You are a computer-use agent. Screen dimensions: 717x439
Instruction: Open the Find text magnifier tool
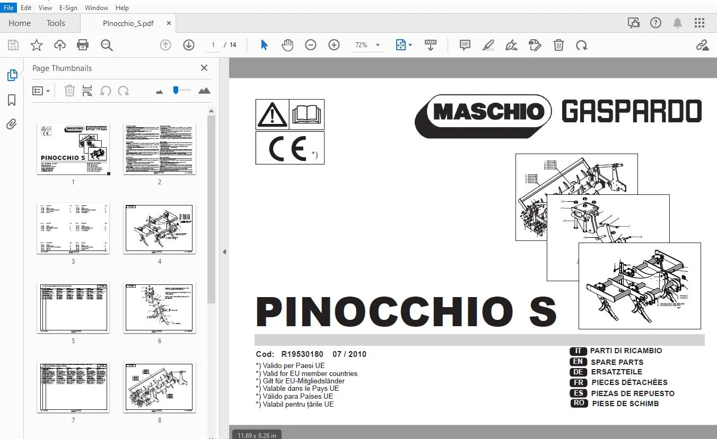(107, 45)
